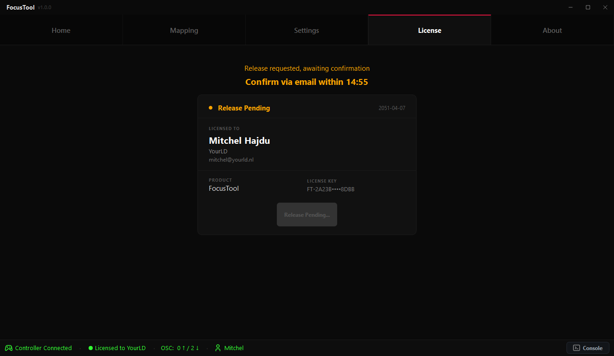Click Mitchel user name in status bar
This screenshot has height=356, width=614.
pos(234,348)
